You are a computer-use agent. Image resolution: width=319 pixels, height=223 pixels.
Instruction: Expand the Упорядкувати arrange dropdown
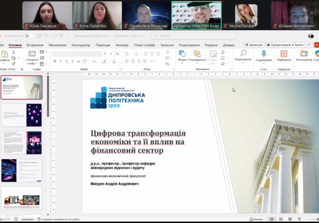coord(197,63)
